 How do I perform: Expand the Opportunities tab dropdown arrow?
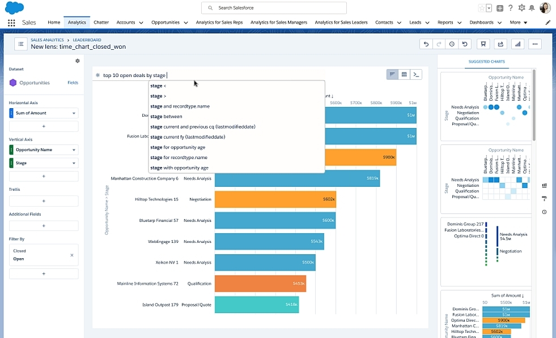[186, 23]
